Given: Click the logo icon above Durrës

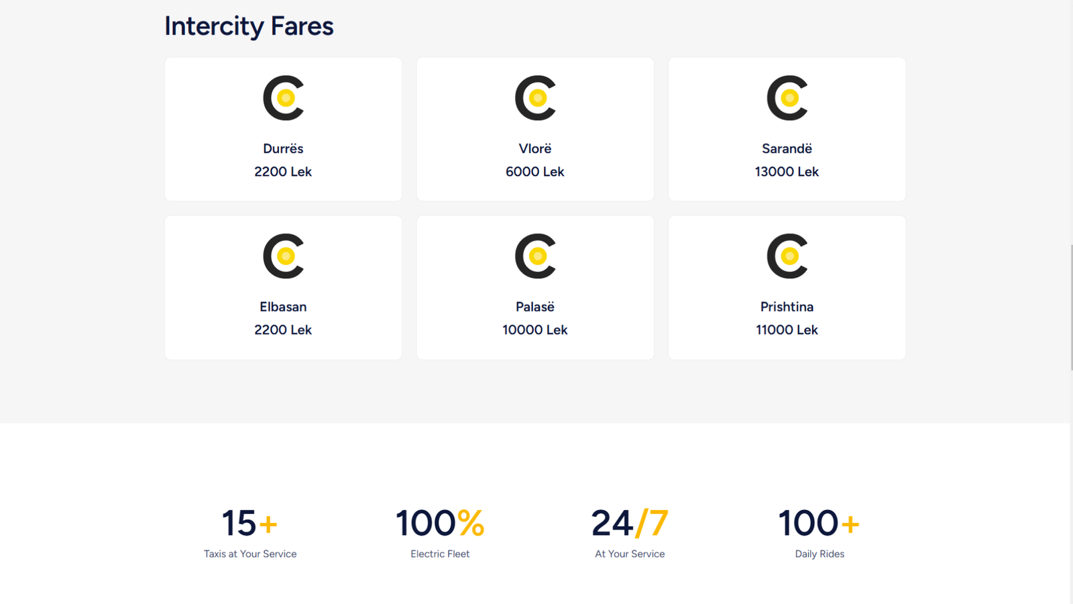Looking at the screenshot, I should (283, 98).
